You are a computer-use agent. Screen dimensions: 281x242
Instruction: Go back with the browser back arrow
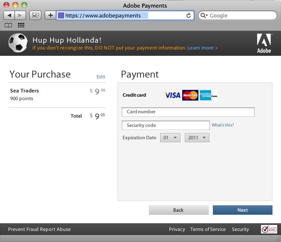[9, 15]
